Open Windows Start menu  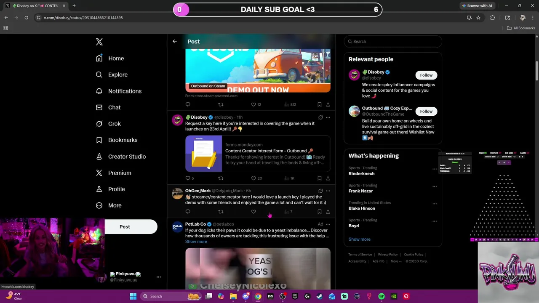[133, 296]
